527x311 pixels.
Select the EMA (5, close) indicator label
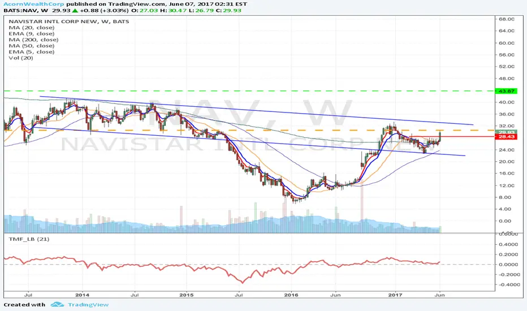32,52
